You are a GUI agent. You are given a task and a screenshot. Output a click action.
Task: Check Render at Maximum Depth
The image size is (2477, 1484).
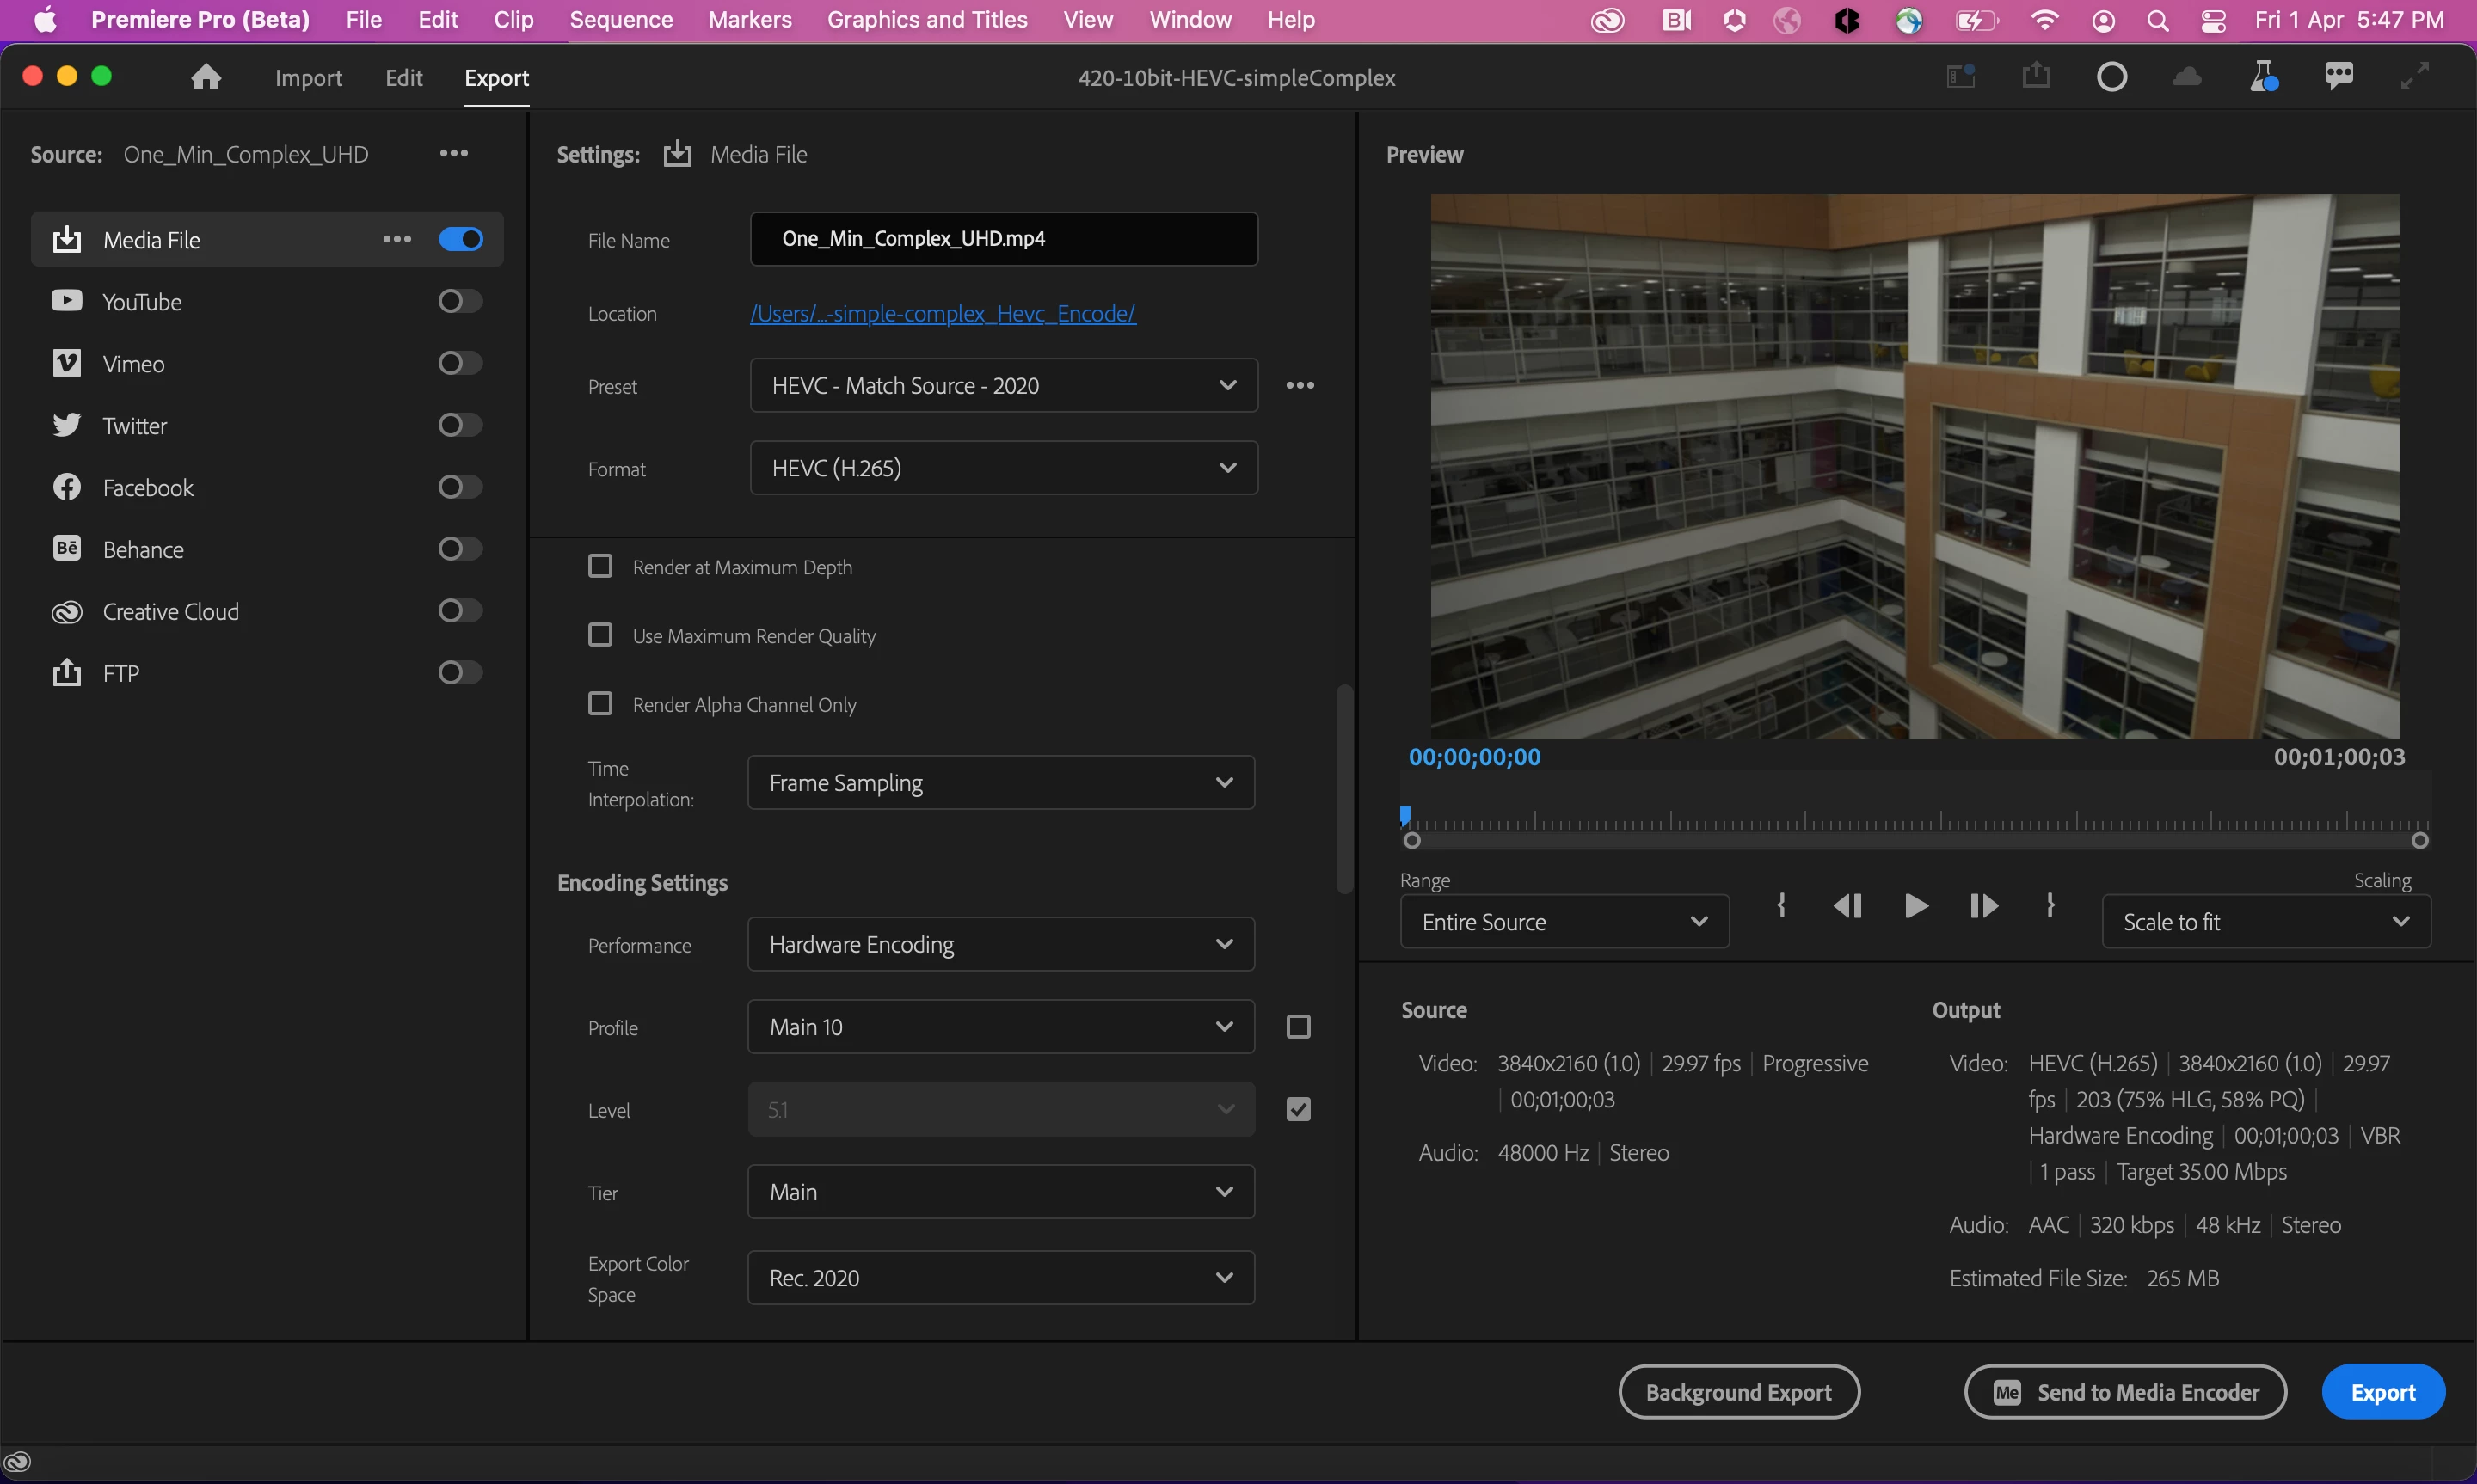pos(600,567)
